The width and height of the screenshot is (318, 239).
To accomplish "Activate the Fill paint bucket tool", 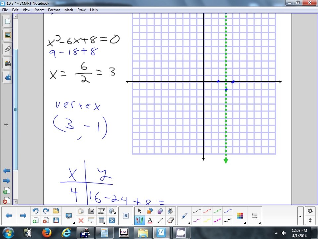I will tap(170, 211).
